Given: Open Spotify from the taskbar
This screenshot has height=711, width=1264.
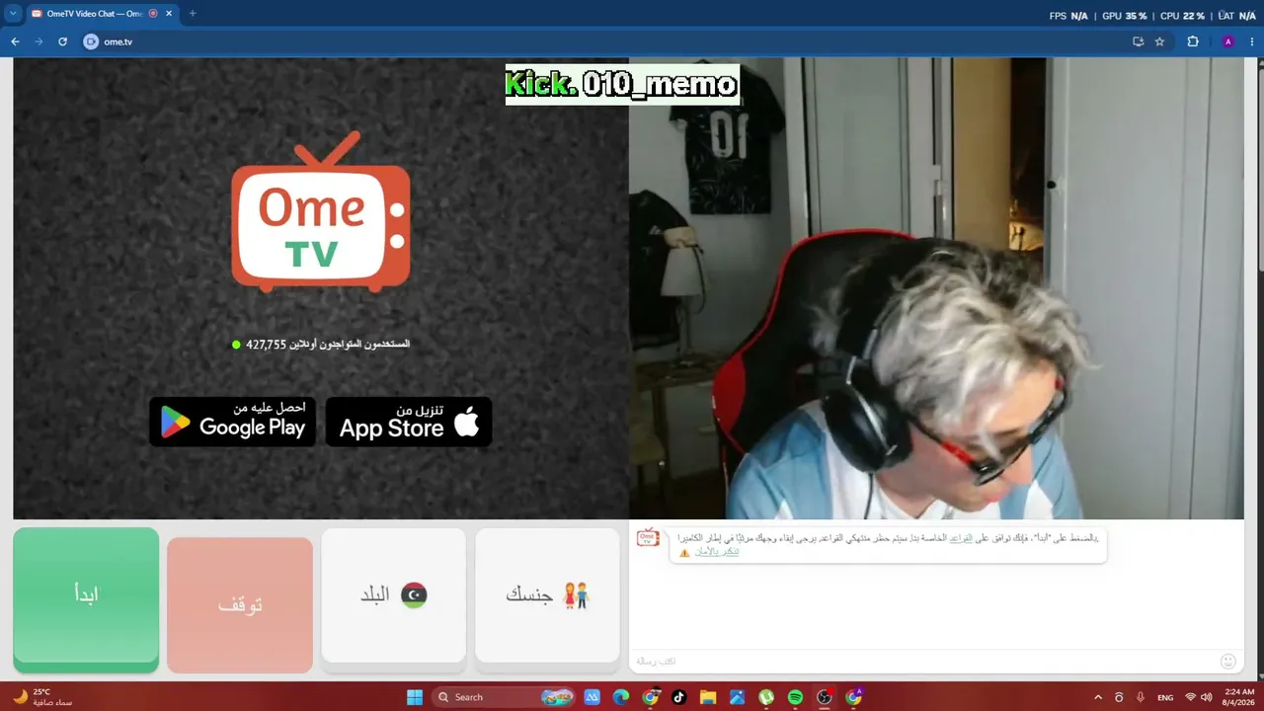Looking at the screenshot, I should click(795, 697).
